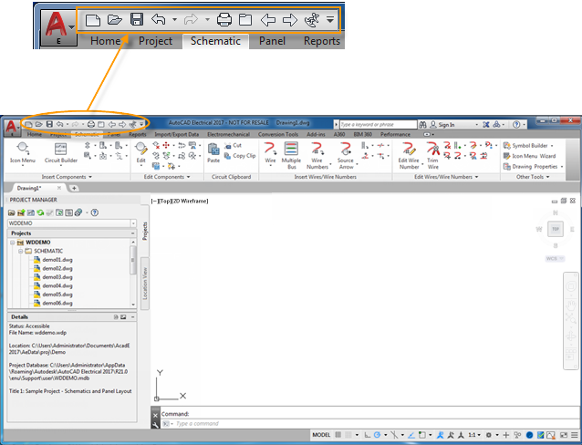
Task: Click the Surfer icon in enlarged callout
Action: (x=312, y=20)
